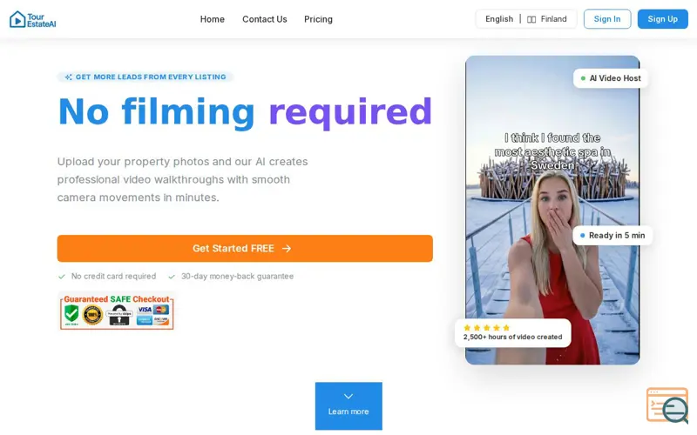Viewport: 697px width, 435px height.
Task: Open the Pricing page
Action: point(318,19)
